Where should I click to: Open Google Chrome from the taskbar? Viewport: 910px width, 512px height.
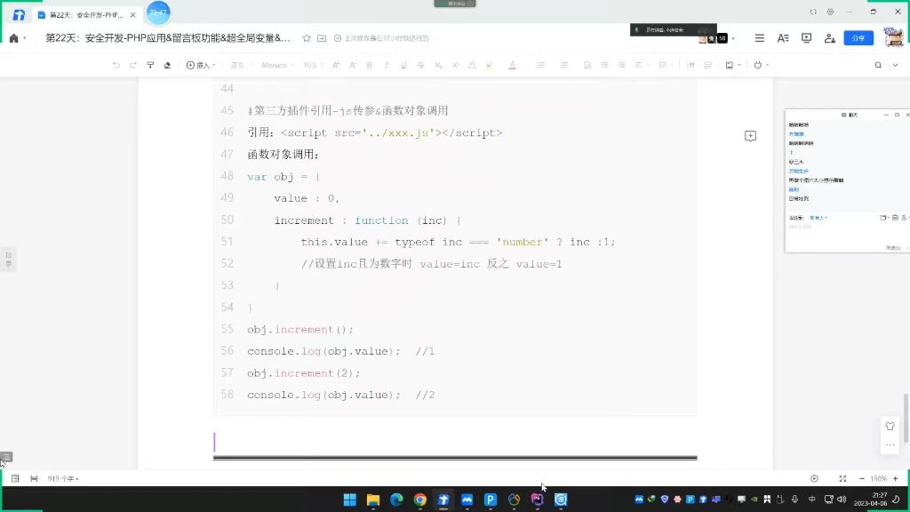coord(420,500)
